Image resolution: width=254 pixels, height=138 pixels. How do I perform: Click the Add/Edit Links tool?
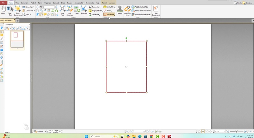(x=128, y=11)
